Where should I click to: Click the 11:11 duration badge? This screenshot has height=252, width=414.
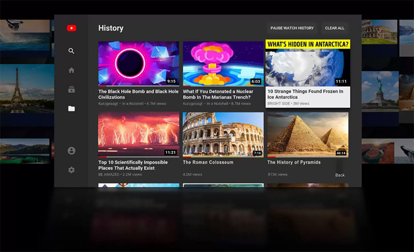coord(341,82)
